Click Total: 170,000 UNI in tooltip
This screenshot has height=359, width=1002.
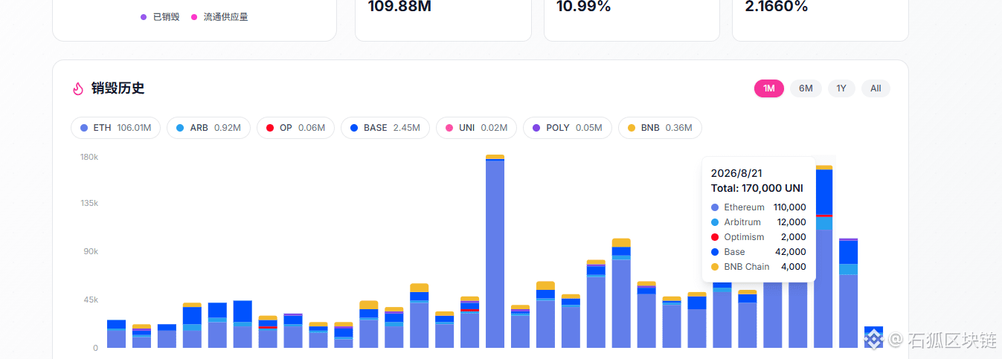(757, 189)
